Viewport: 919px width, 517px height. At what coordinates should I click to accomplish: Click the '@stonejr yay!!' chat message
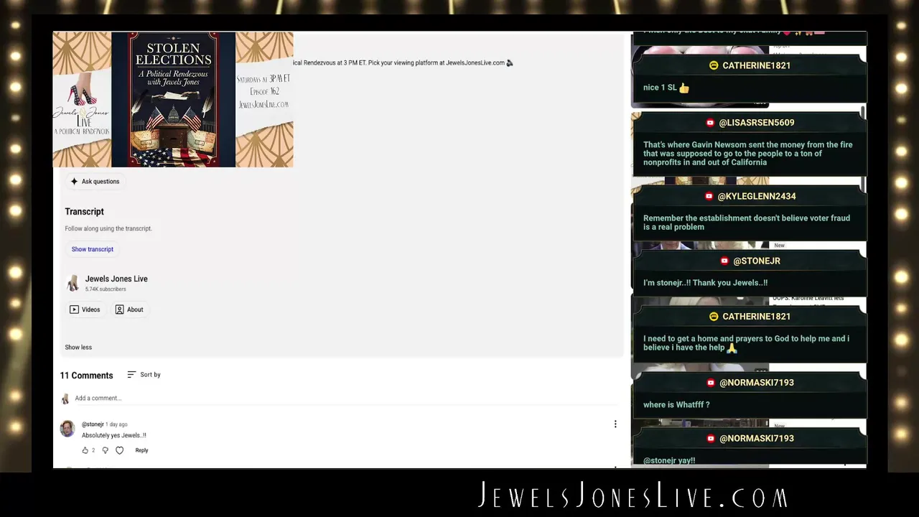pyautogui.click(x=669, y=461)
